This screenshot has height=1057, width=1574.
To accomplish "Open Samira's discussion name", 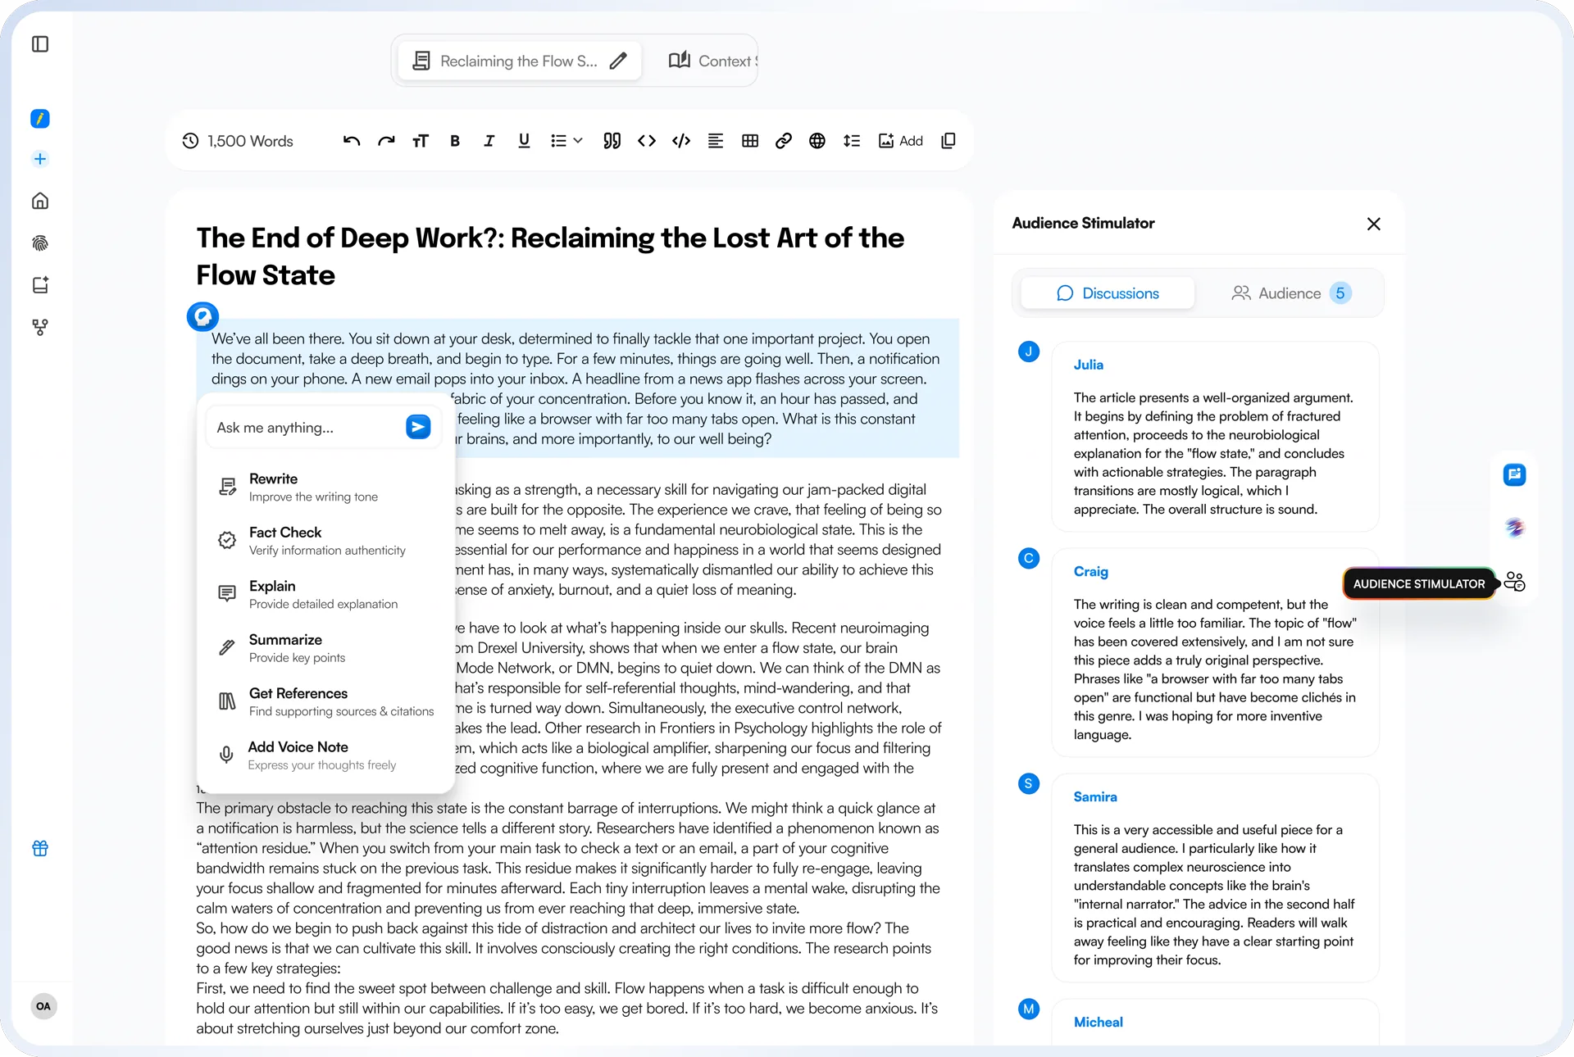I will [x=1095, y=796].
